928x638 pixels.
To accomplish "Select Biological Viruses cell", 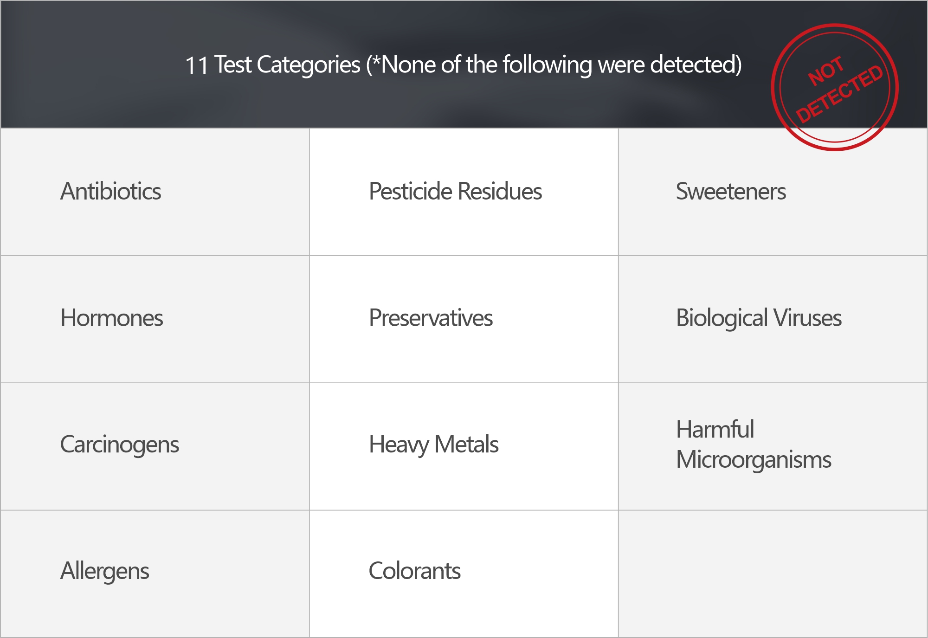I will (x=758, y=318).
